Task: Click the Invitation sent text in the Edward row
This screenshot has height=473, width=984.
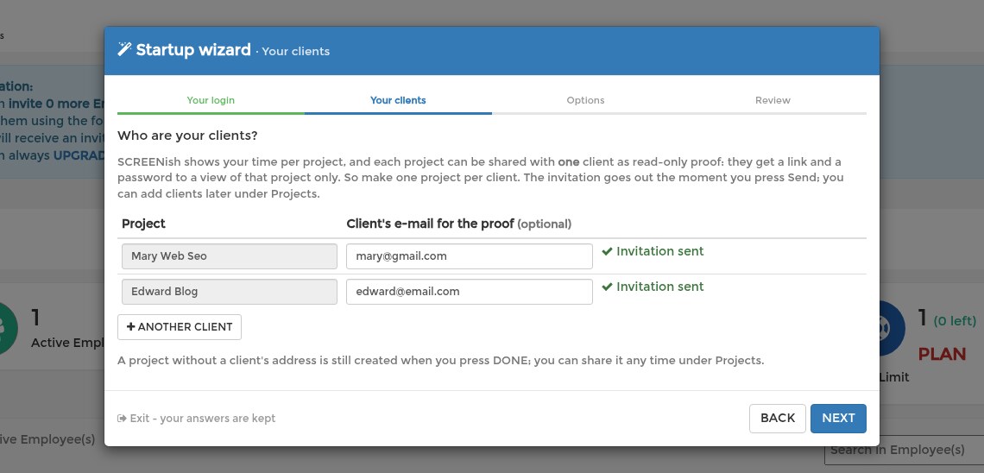Action: (660, 287)
